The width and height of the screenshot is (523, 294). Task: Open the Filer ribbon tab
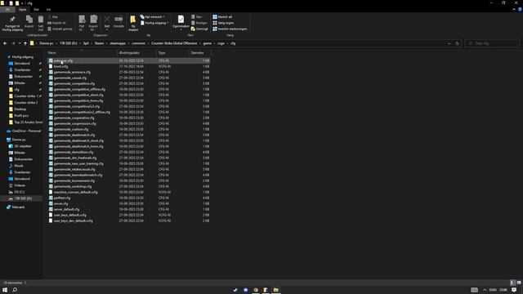click(x=7, y=10)
